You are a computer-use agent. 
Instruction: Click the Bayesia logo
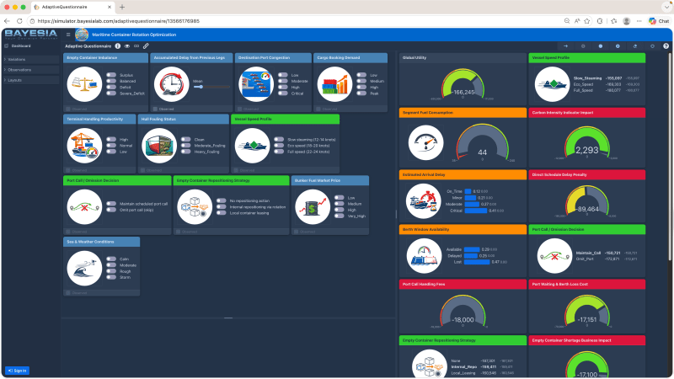pos(31,35)
